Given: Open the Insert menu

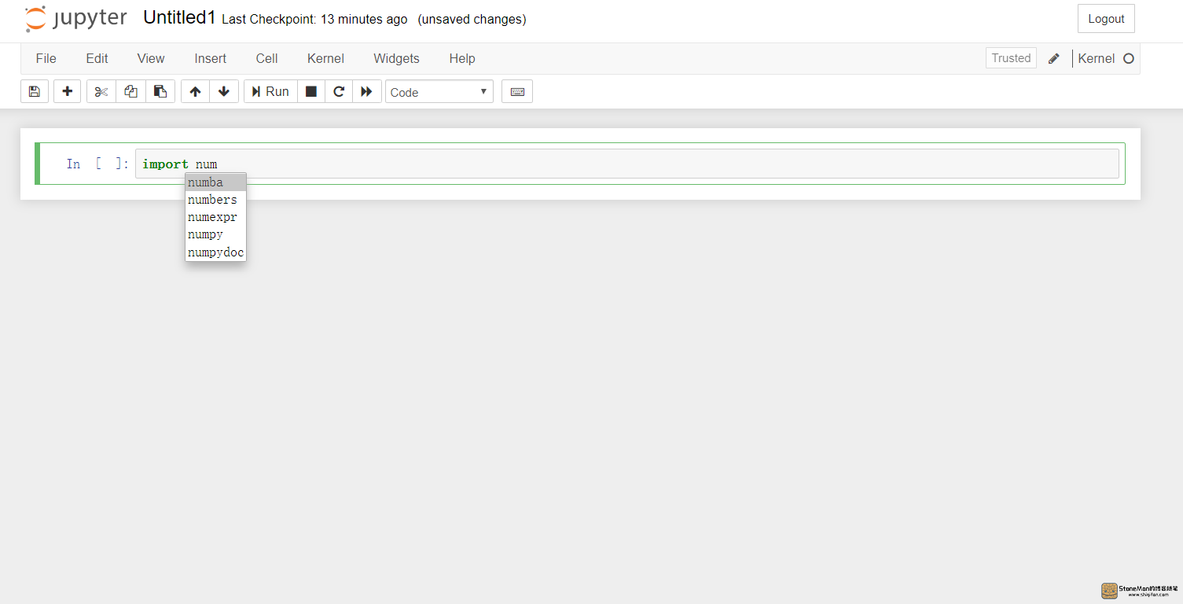Looking at the screenshot, I should 211,58.
